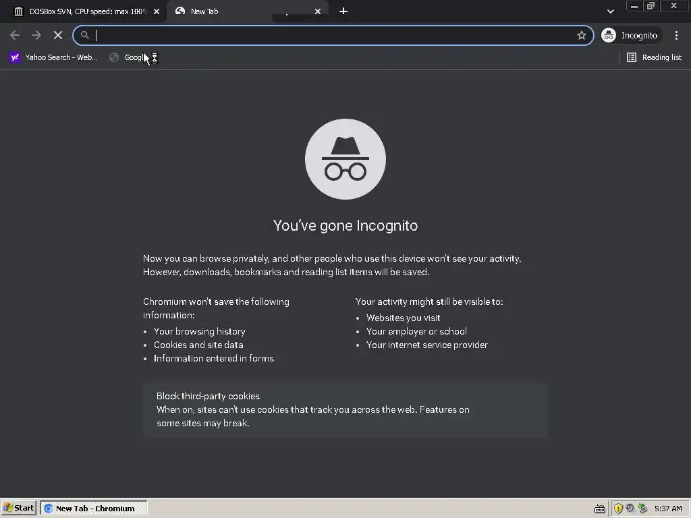The image size is (691, 518).
Task: Open the Windows Start menu
Action: tap(18, 508)
